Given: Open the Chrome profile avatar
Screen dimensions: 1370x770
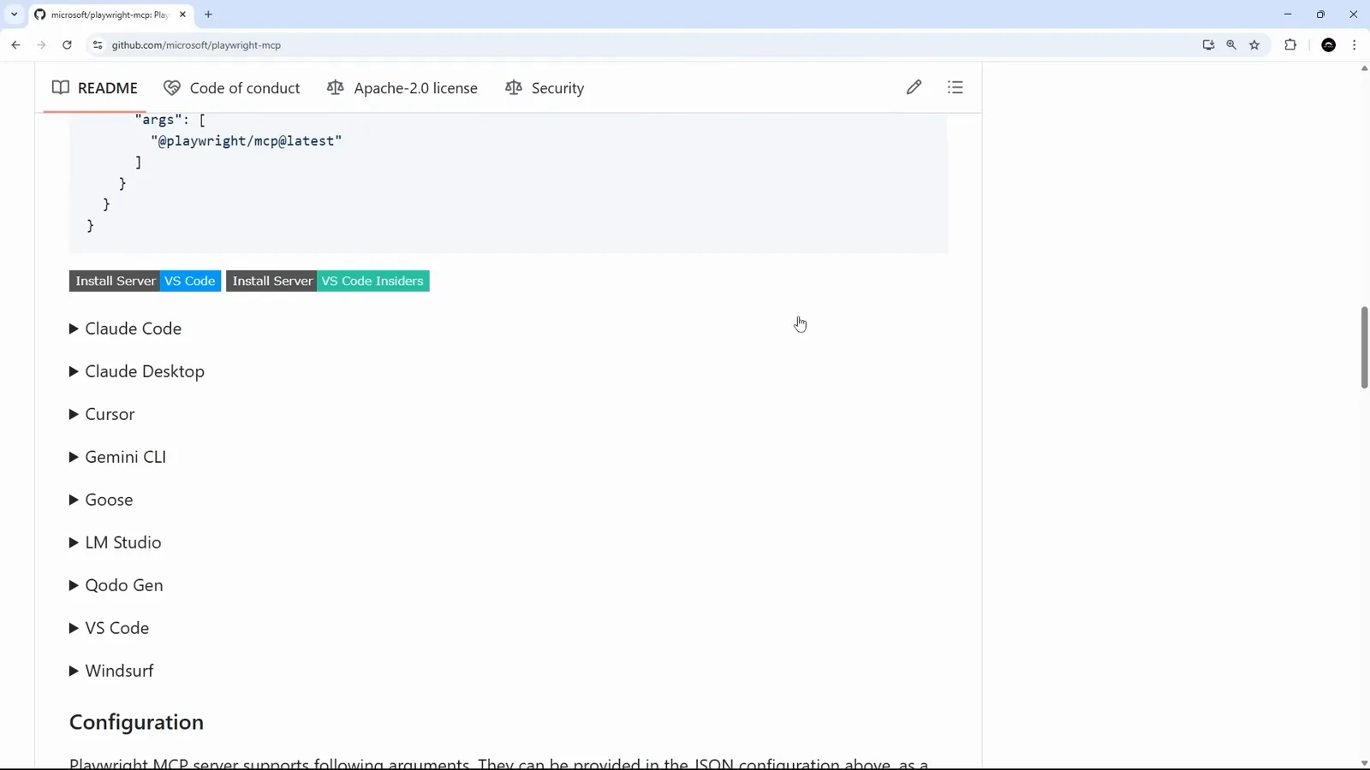Looking at the screenshot, I should (x=1329, y=45).
